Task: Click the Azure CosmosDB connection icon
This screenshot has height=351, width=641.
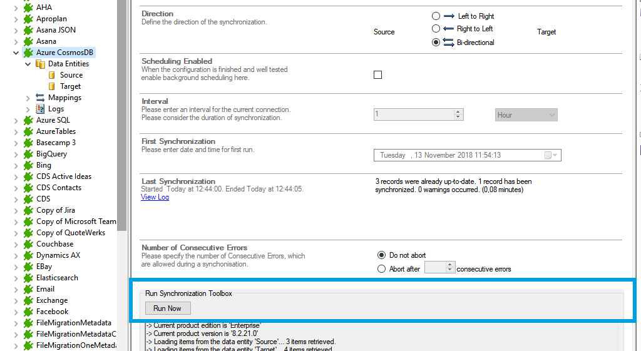Action: coord(28,53)
